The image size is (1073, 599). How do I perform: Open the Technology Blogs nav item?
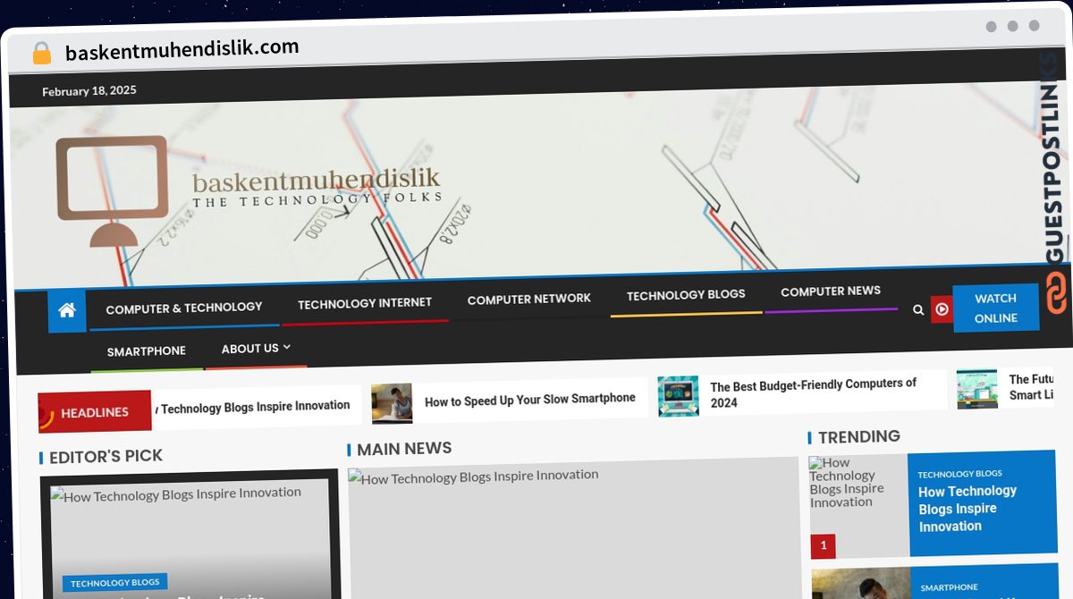[686, 295]
